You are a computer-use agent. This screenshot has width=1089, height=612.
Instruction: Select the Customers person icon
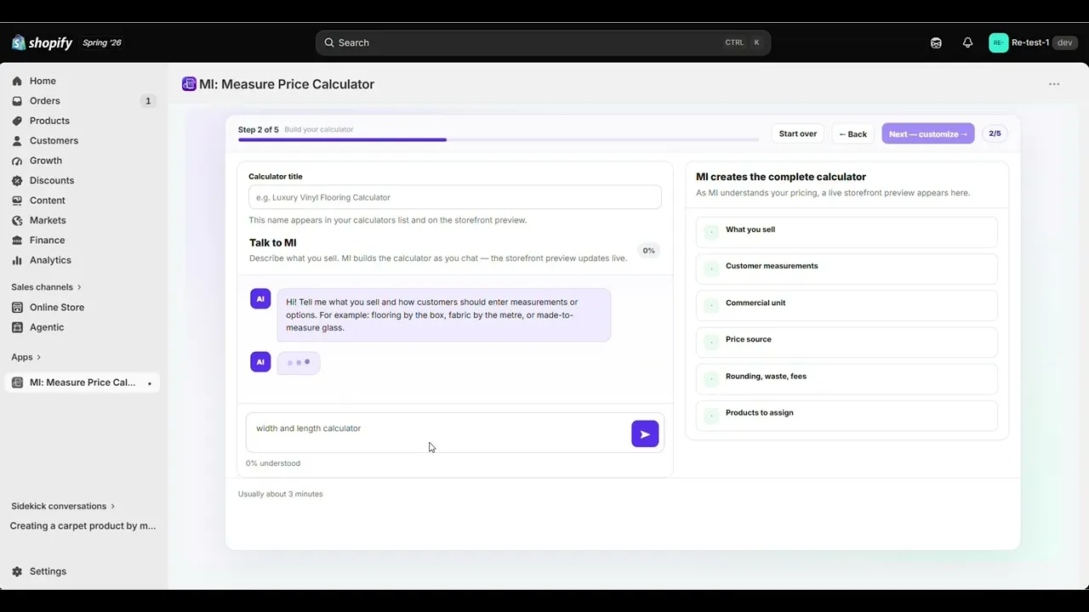pyautogui.click(x=17, y=141)
